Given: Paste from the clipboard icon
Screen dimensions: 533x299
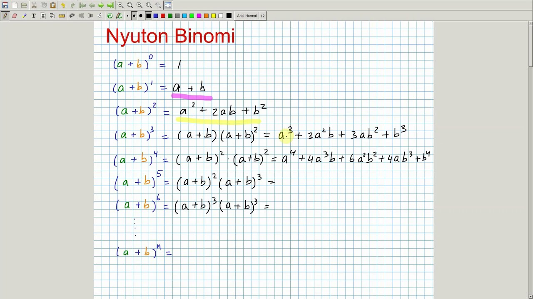Looking at the screenshot, I should [x=53, y=5].
